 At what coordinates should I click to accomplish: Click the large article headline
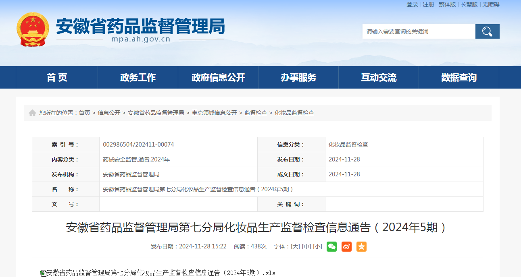pyautogui.click(x=257, y=227)
